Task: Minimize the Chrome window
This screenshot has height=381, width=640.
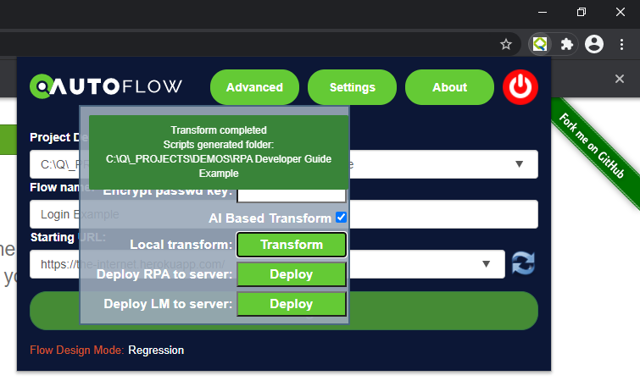Action: coord(543,12)
